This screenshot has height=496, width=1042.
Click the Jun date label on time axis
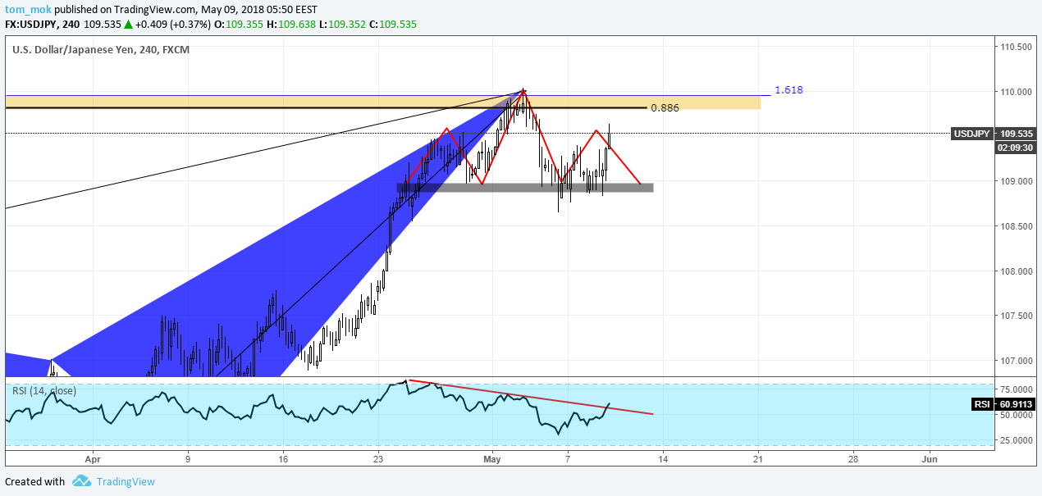[x=930, y=457]
